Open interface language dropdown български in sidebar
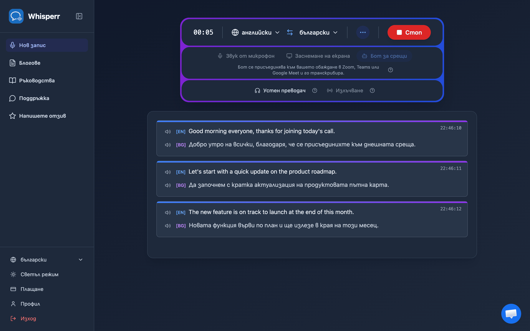Viewport: 530px width, 331px height. click(47, 260)
